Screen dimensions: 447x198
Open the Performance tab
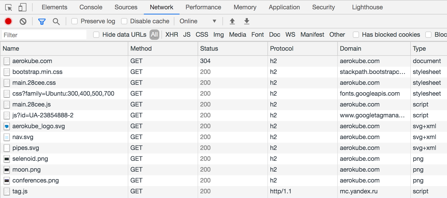coord(203,7)
